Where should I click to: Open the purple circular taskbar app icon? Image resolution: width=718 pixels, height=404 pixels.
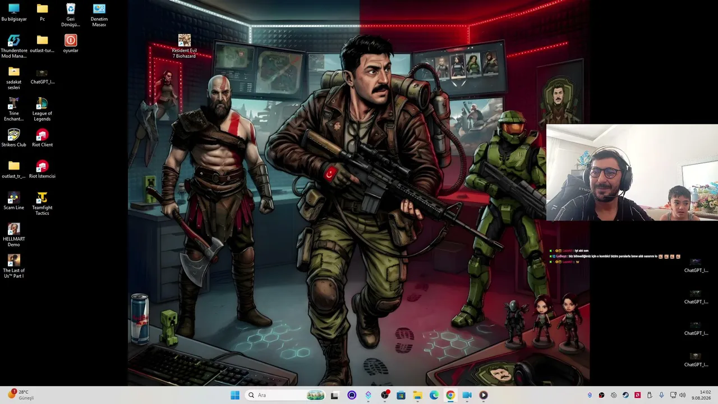coord(352,395)
